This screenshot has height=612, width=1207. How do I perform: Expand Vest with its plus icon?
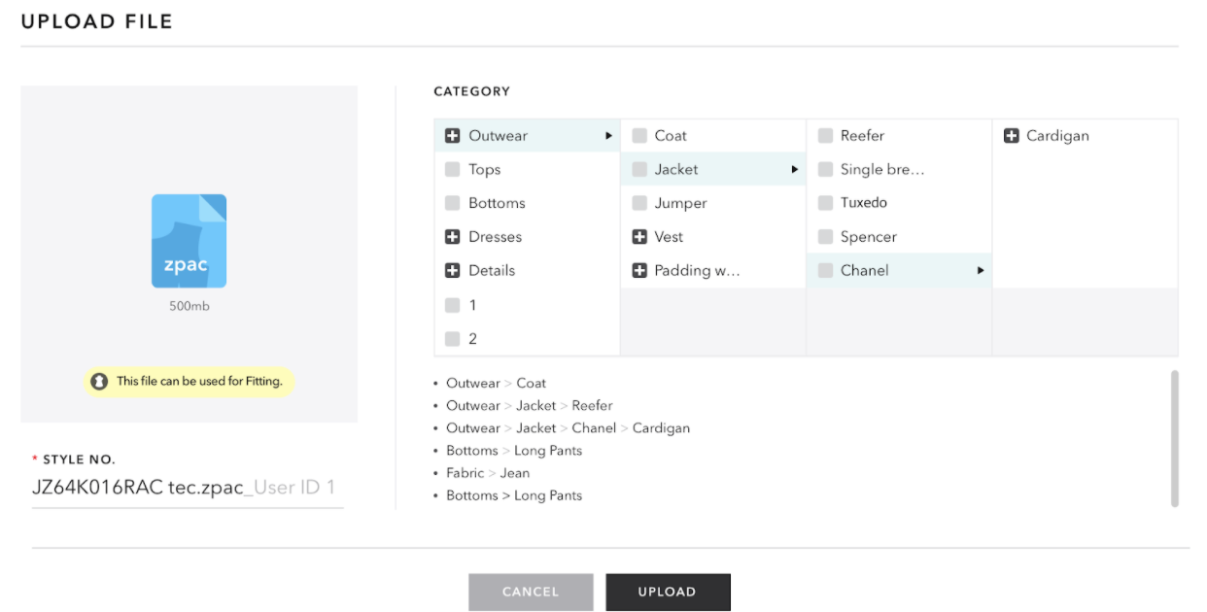click(x=638, y=237)
